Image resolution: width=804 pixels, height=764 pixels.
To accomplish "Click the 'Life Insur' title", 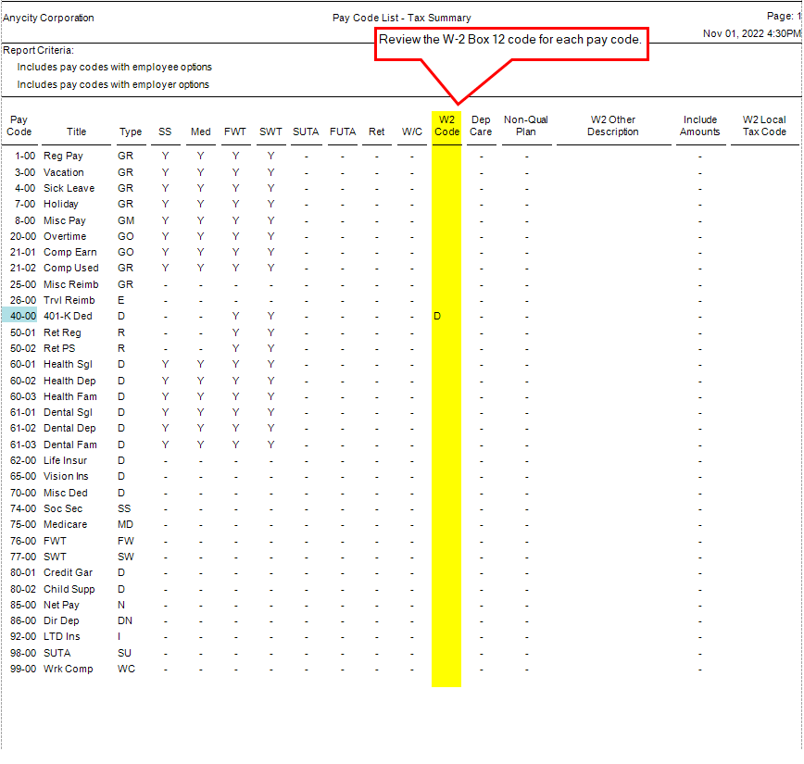I will pyautogui.click(x=65, y=460).
